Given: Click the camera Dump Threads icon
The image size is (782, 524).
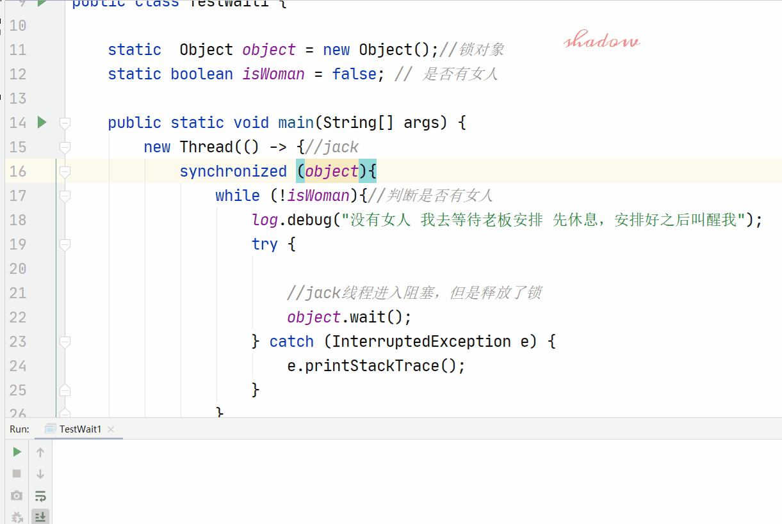Looking at the screenshot, I should click(17, 495).
